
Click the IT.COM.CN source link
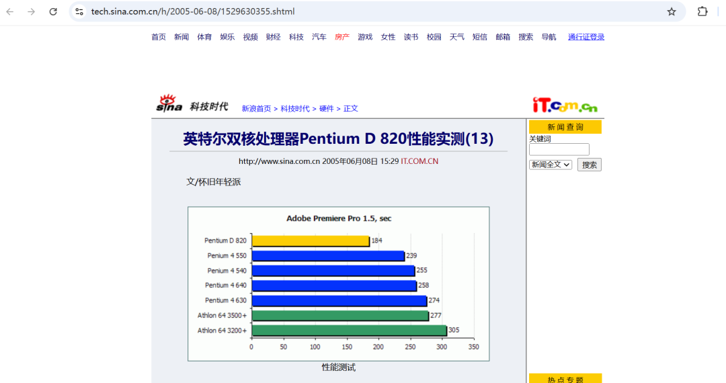419,161
